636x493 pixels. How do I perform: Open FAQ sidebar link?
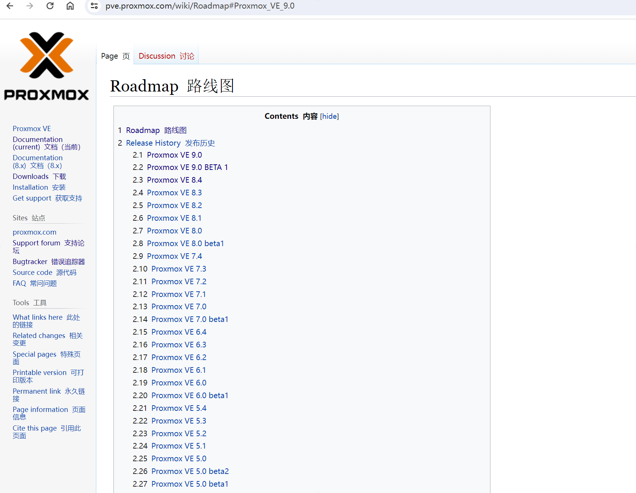pos(35,283)
